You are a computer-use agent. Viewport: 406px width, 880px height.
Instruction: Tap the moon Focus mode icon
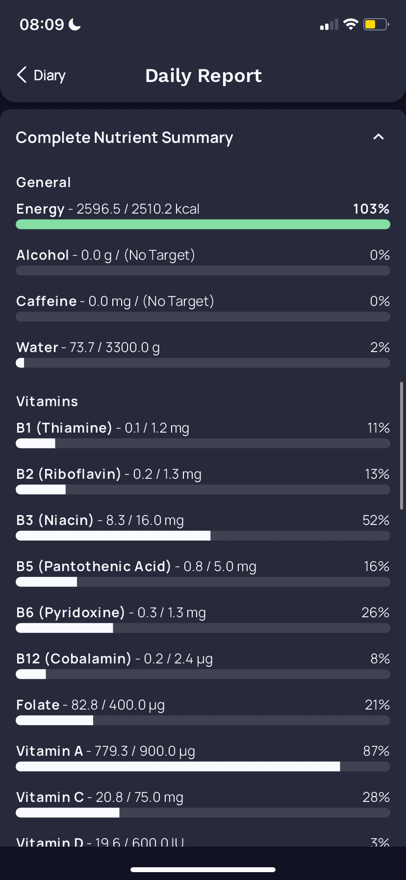pos(75,25)
